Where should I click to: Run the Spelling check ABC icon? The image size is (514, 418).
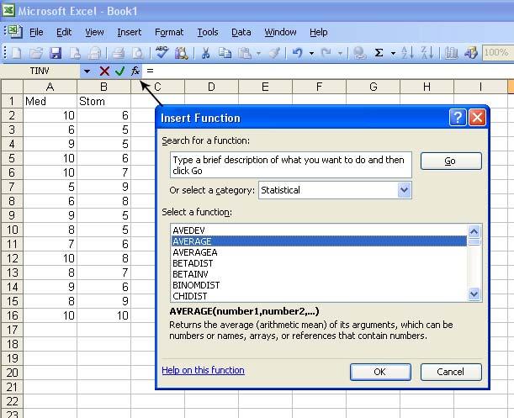(x=162, y=53)
